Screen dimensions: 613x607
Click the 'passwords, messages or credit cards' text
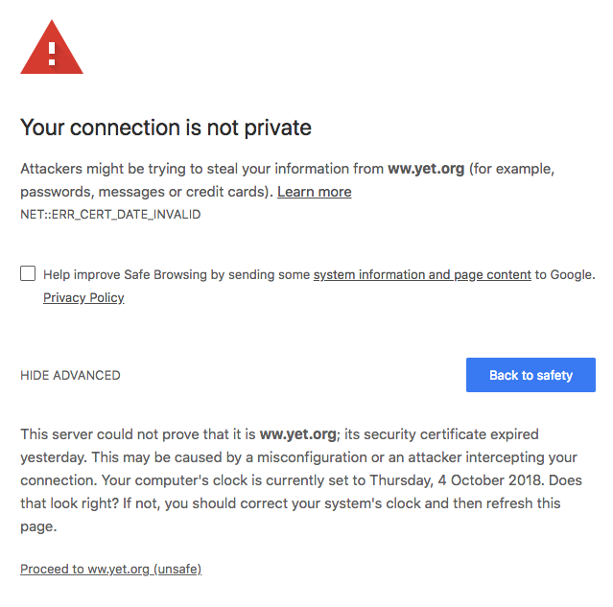coord(143,192)
